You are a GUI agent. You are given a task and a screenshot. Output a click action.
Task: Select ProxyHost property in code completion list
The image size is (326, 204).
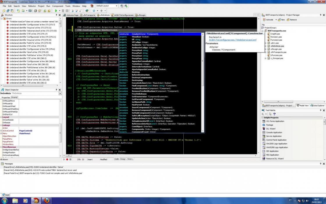(160, 50)
